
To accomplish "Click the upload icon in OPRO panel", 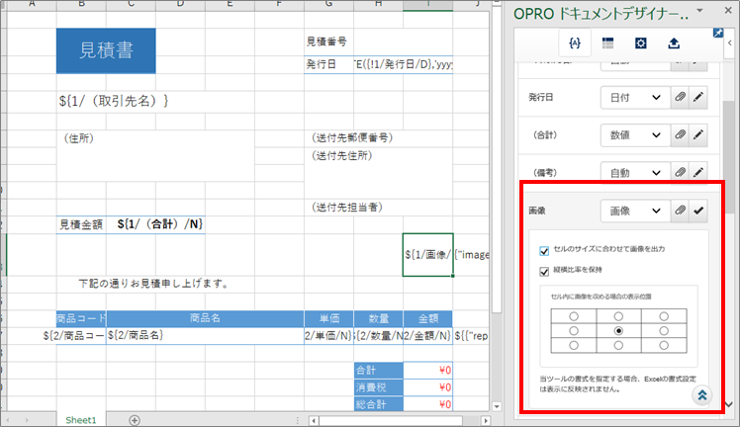I will pyautogui.click(x=674, y=43).
